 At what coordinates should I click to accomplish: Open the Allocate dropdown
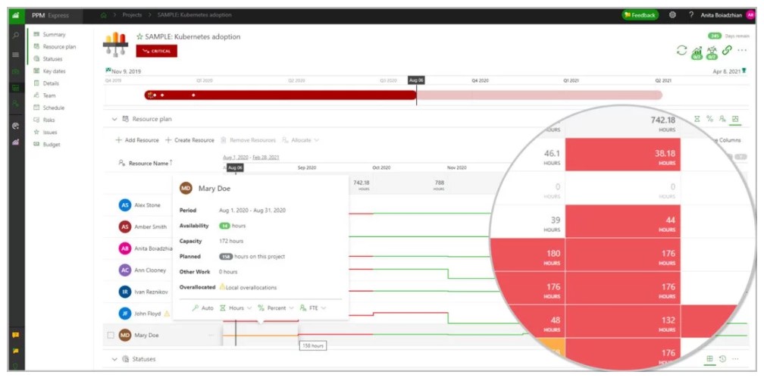300,140
